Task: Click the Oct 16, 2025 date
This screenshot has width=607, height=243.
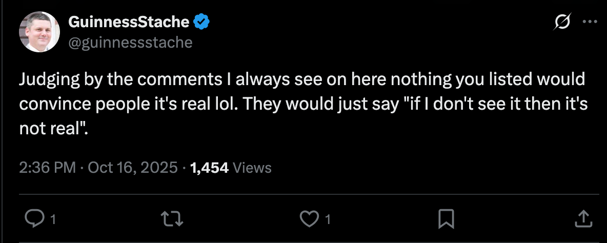Action: click(x=133, y=168)
